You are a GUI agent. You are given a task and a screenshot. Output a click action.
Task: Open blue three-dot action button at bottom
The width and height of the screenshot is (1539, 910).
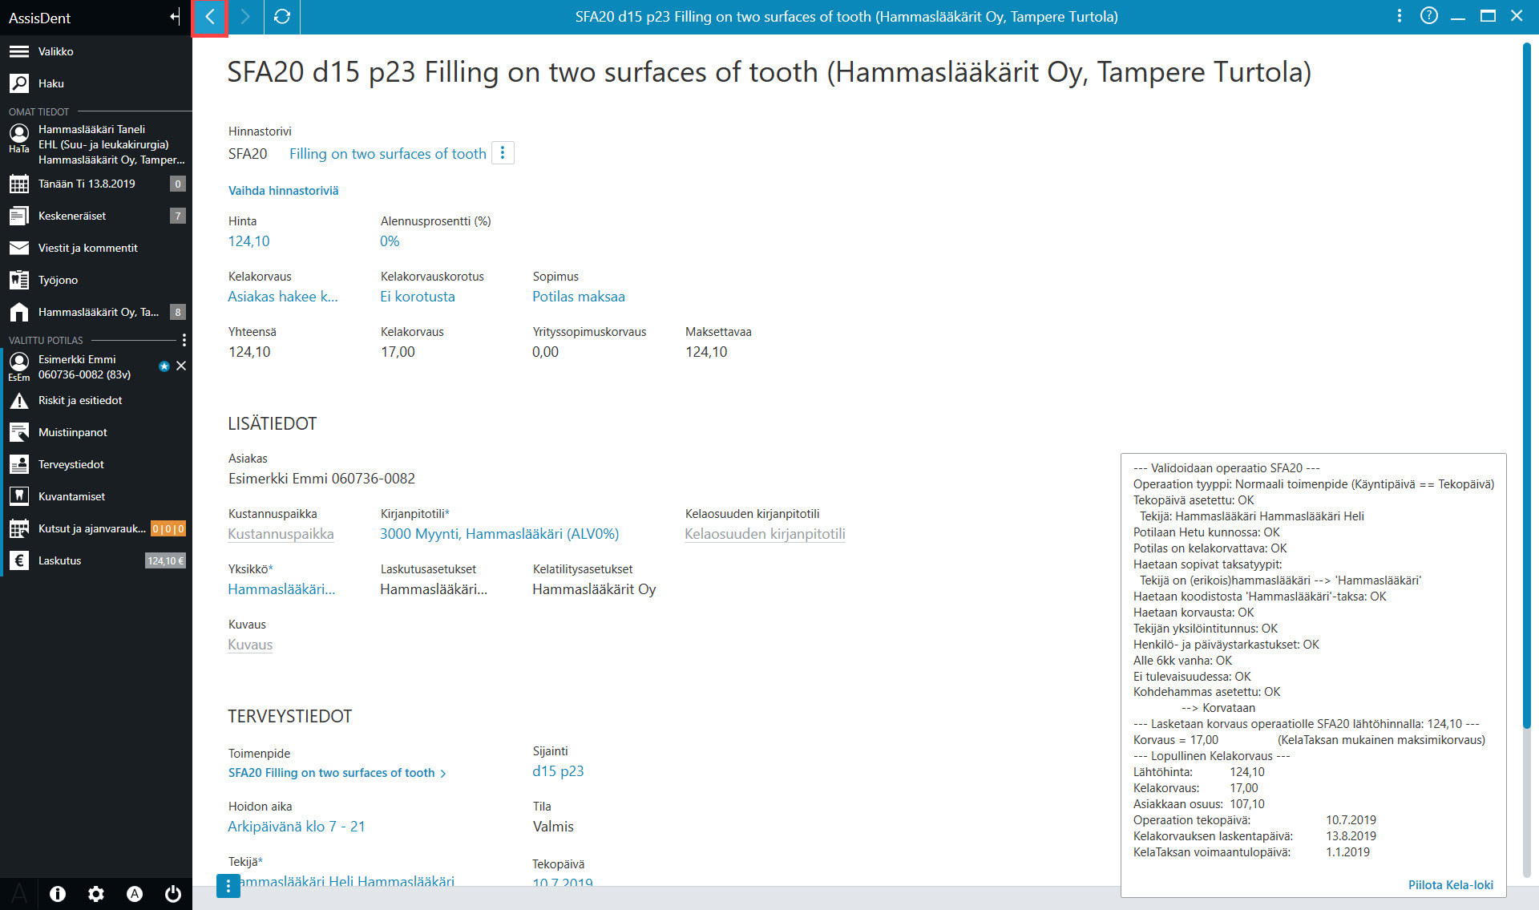[x=228, y=886]
